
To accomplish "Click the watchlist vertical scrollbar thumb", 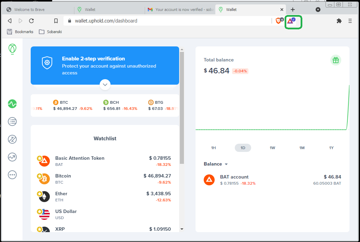I will [x=182, y=108].
